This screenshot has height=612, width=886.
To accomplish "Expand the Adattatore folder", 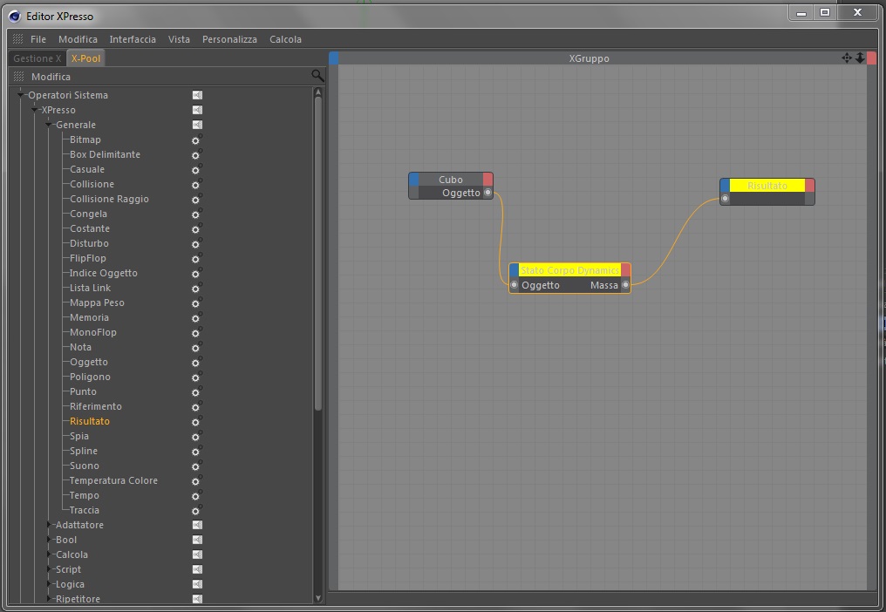I will 49,525.
